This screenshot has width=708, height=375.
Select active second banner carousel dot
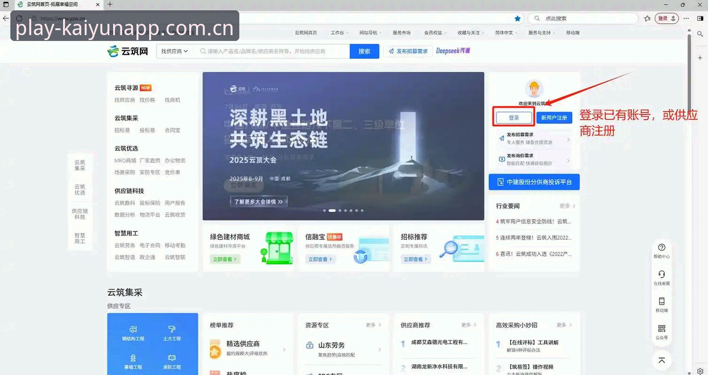(332, 210)
